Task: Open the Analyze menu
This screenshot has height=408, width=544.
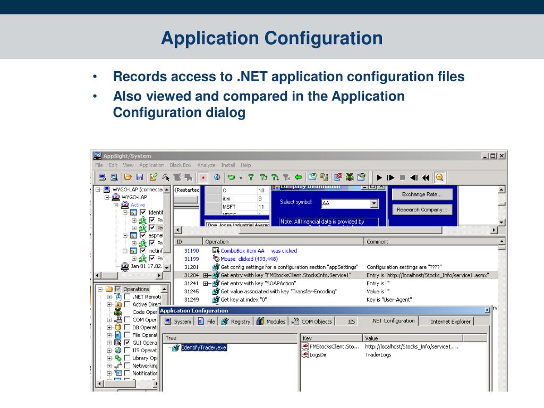Action: (206, 165)
